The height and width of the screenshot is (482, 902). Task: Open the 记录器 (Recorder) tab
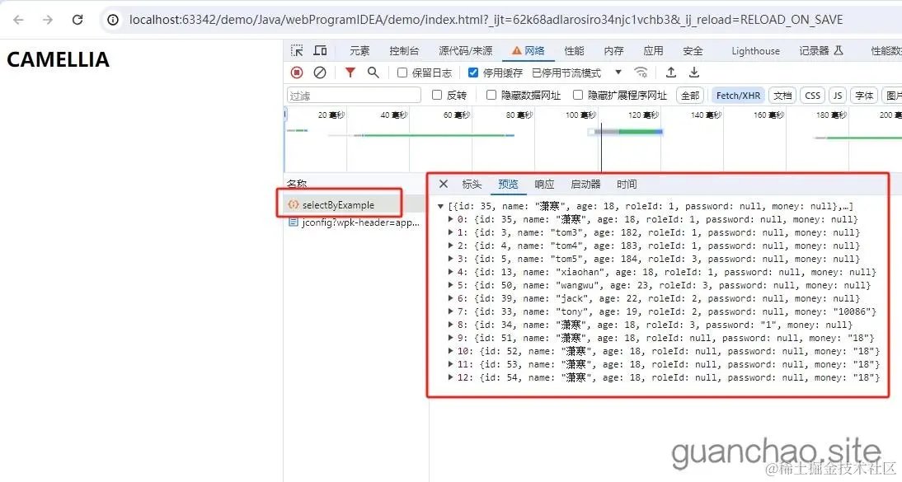coord(821,50)
